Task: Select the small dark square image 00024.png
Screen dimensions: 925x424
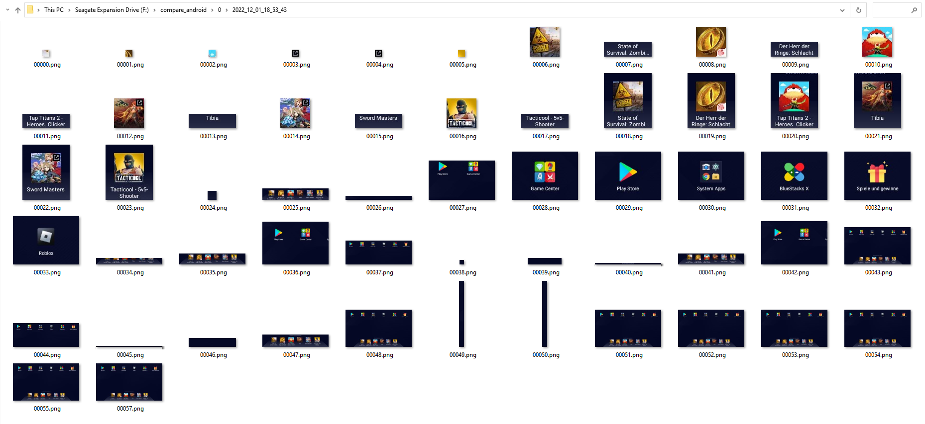Action: coord(212,195)
